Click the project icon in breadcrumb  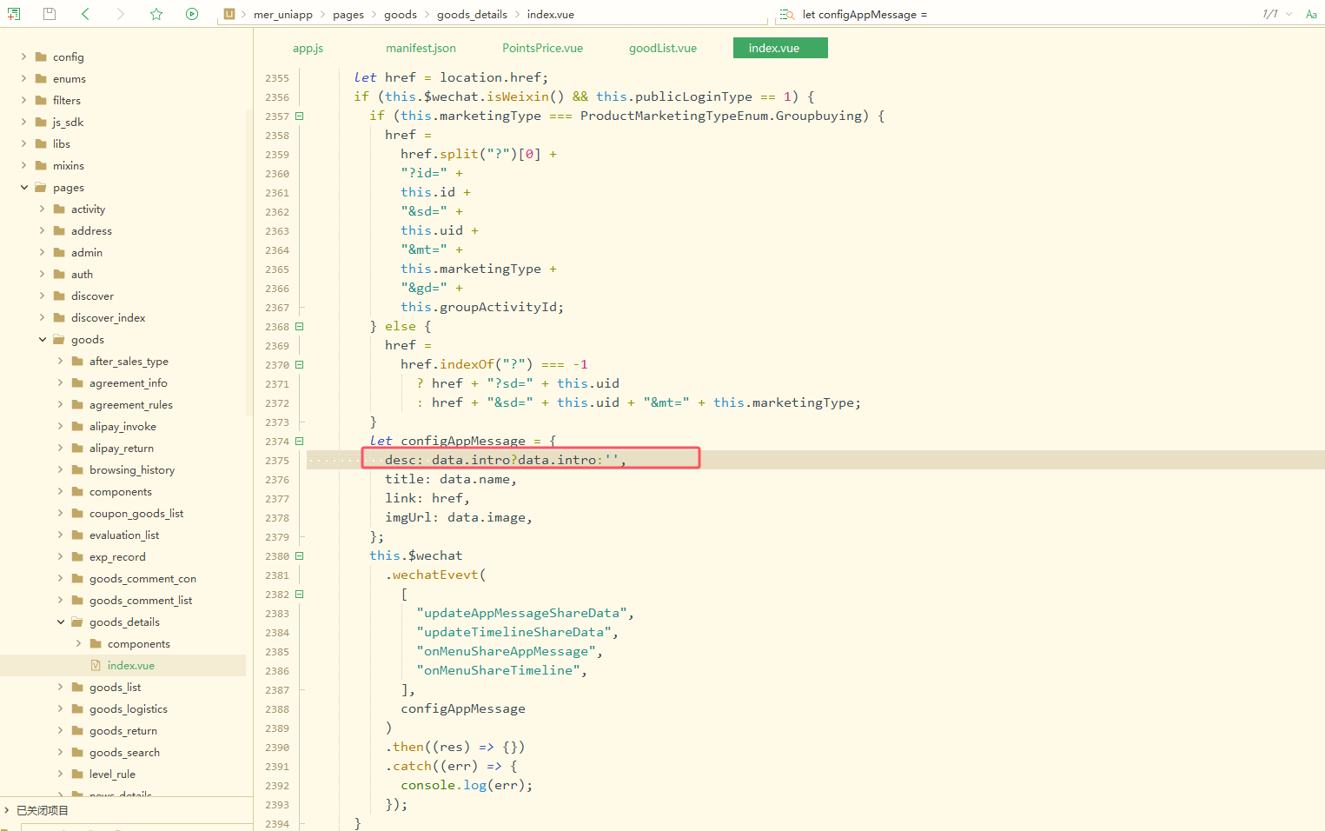[x=229, y=14]
